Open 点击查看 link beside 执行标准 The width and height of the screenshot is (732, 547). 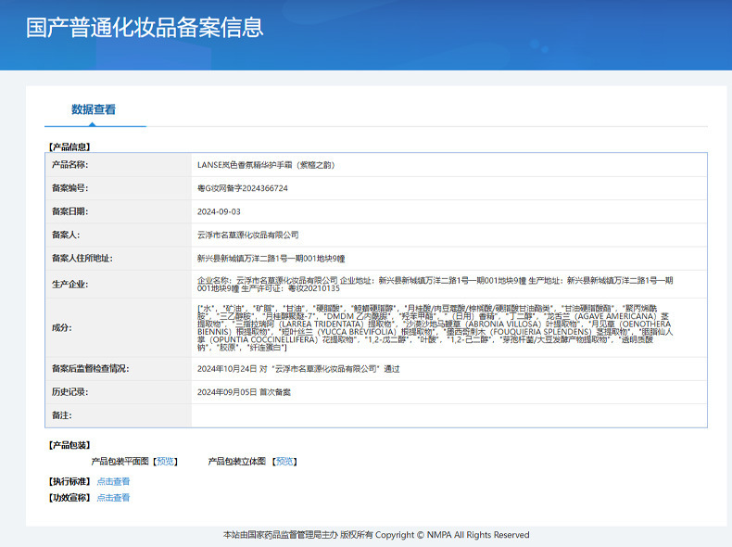pos(113,481)
